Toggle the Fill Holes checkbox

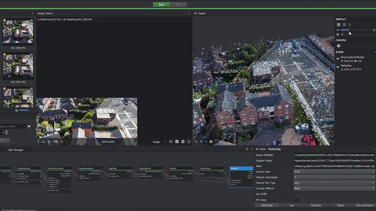point(297,200)
